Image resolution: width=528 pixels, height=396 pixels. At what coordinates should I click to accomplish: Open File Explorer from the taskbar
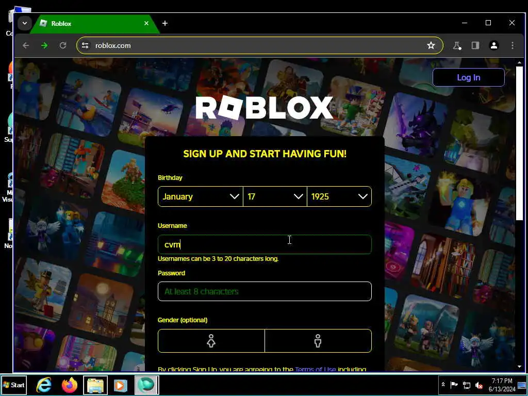(95, 385)
